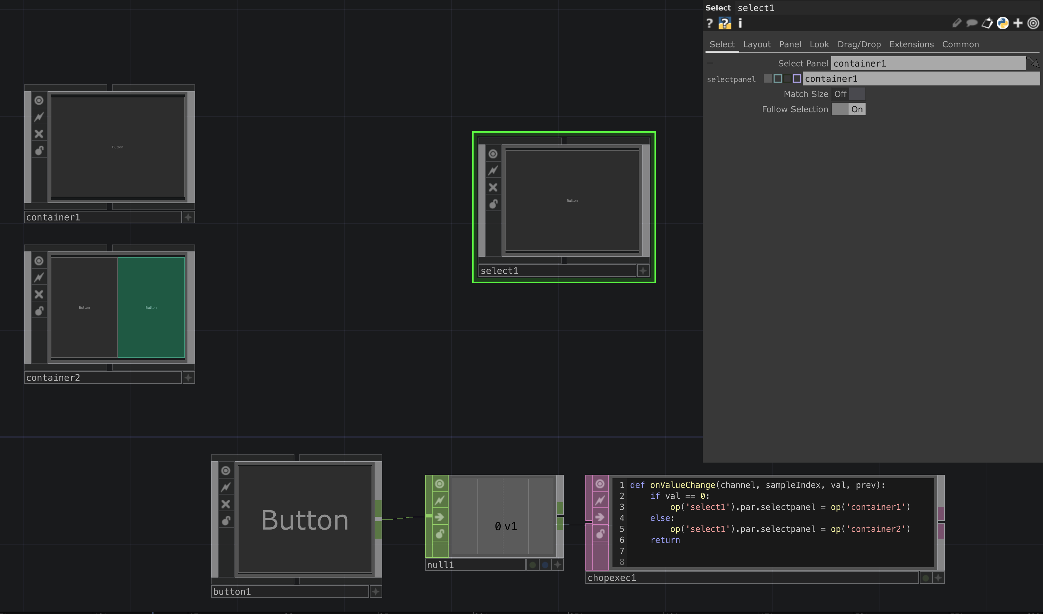This screenshot has width=1043, height=614.
Task: Click the X flag on select1 node
Action: click(x=493, y=188)
